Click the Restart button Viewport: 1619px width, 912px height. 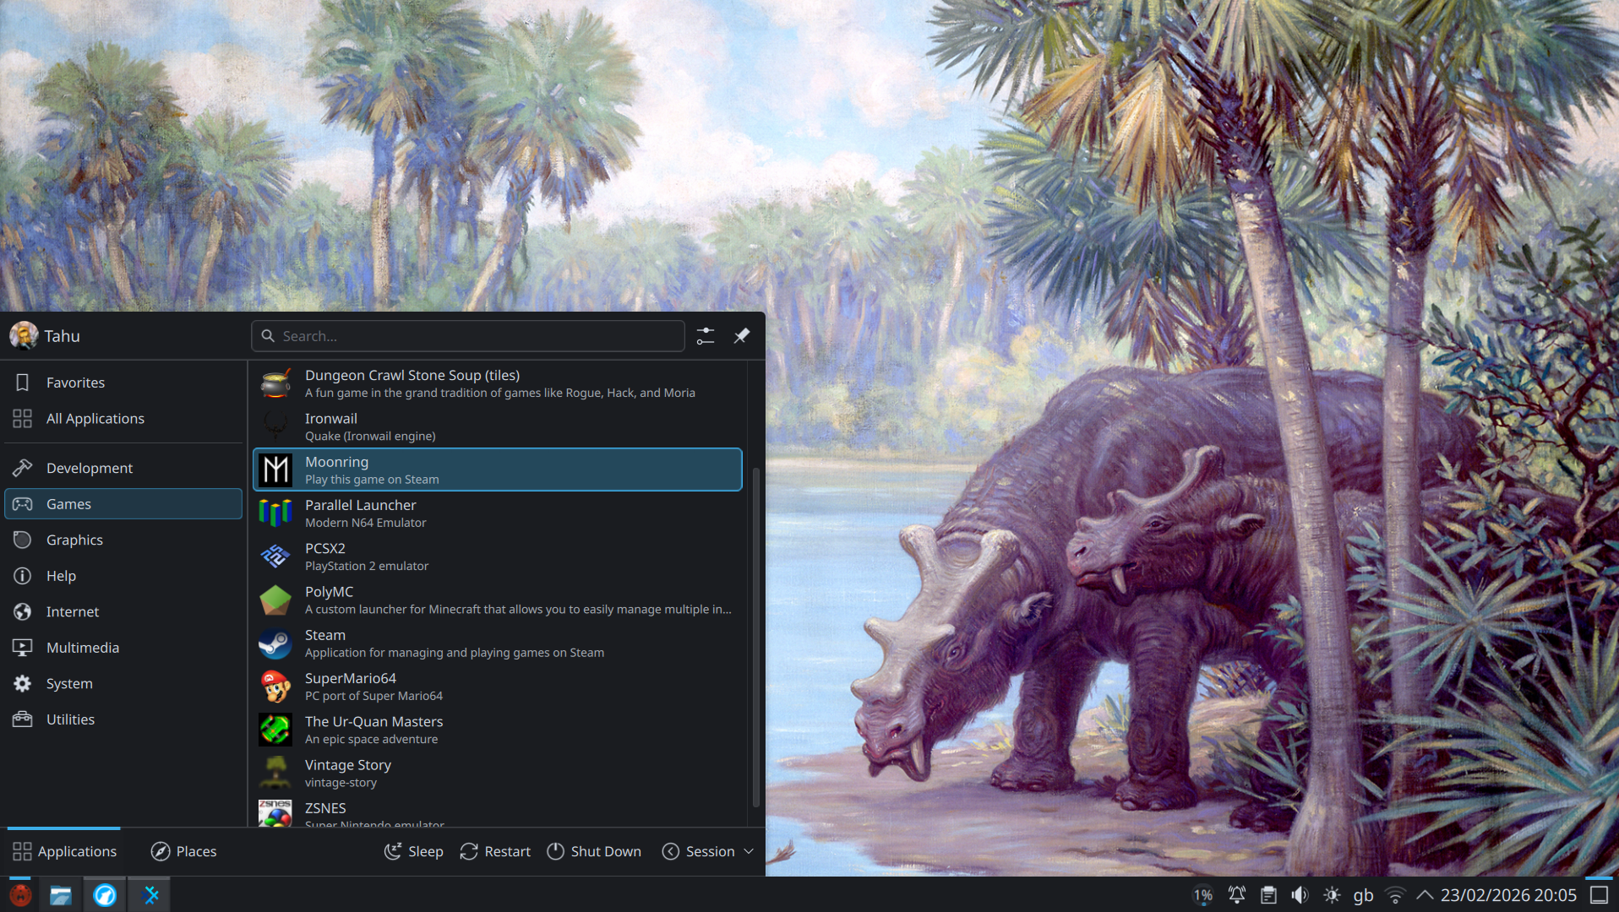point(495,851)
